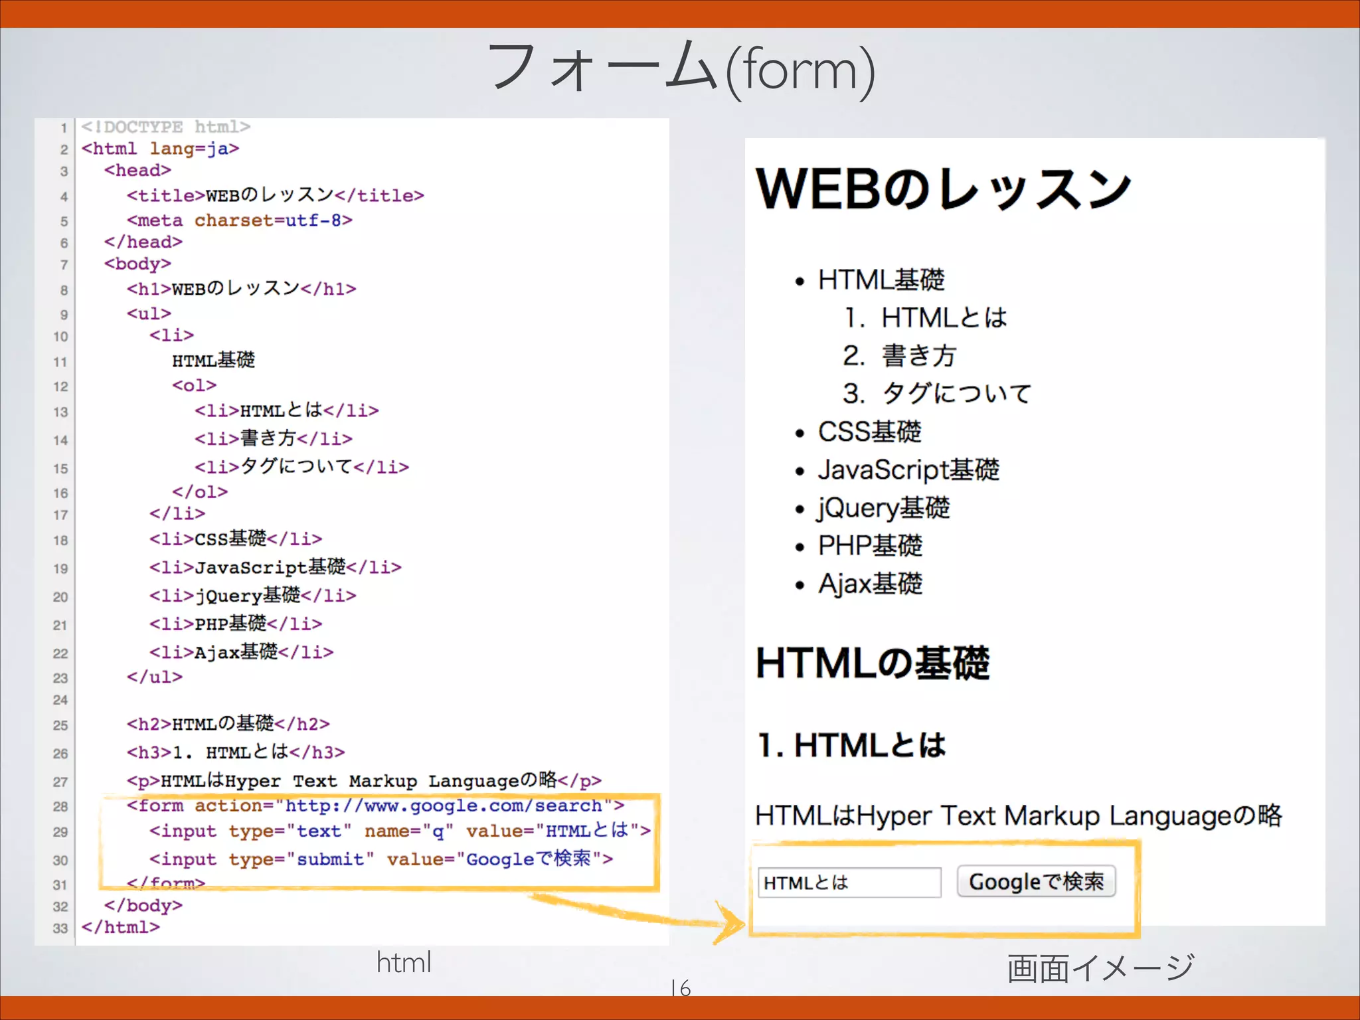
Task: Click code line '<li>jQuery基礎</li>'
Action: tap(253, 595)
